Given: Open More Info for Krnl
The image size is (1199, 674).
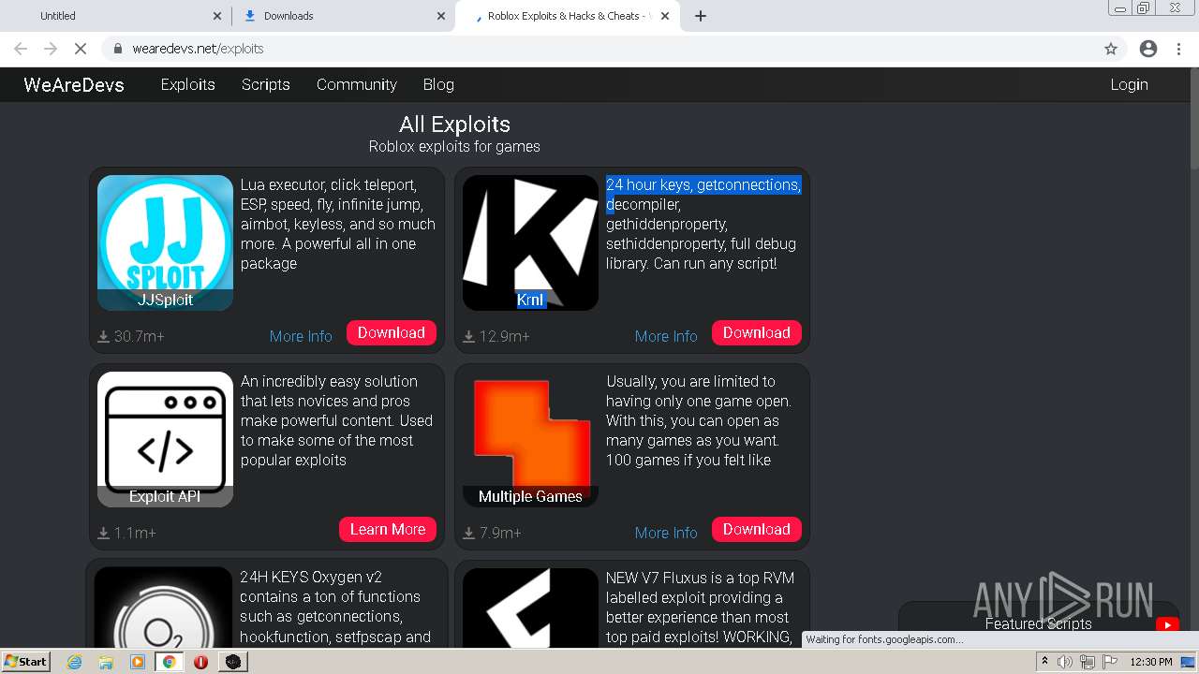Looking at the screenshot, I should pos(666,336).
